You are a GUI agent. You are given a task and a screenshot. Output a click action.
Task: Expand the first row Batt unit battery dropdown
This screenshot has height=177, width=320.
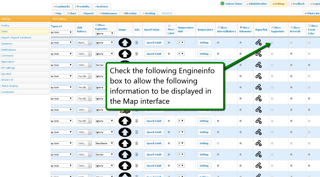[84, 43]
